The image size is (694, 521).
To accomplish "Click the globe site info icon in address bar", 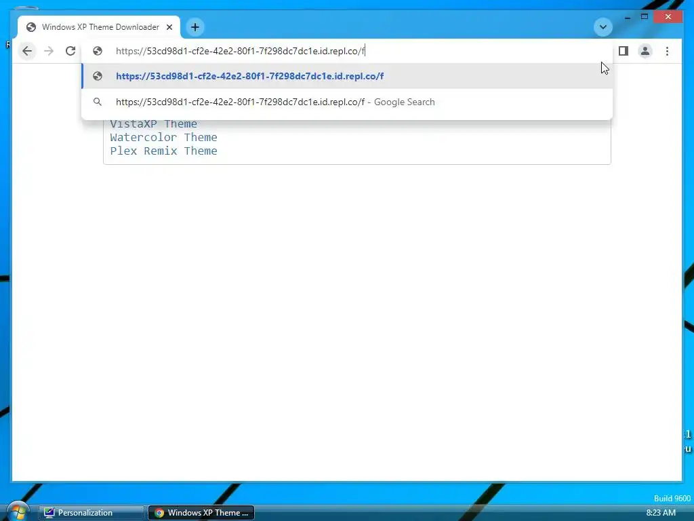I will click(98, 51).
